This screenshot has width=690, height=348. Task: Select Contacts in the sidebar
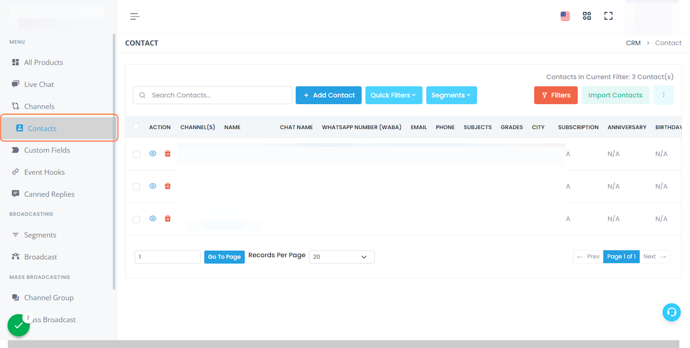point(59,128)
